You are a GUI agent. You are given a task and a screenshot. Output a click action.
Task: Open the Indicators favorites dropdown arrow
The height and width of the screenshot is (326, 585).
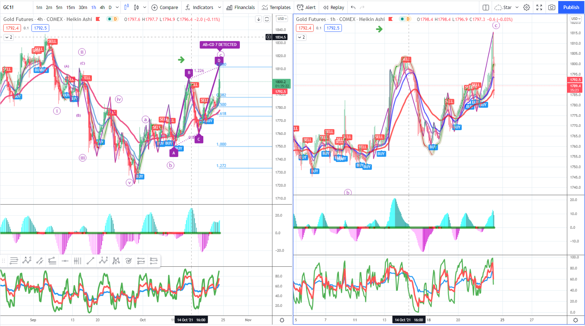(x=219, y=7)
